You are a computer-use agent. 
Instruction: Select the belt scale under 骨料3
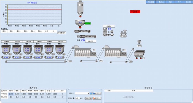[28, 57]
